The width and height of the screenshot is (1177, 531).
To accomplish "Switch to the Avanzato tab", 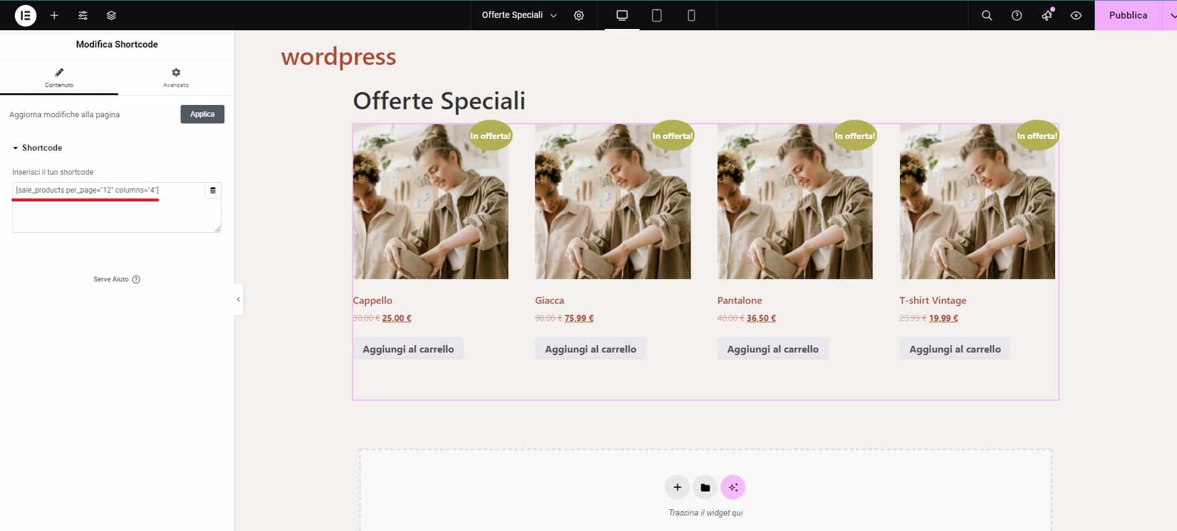I will pos(176,77).
